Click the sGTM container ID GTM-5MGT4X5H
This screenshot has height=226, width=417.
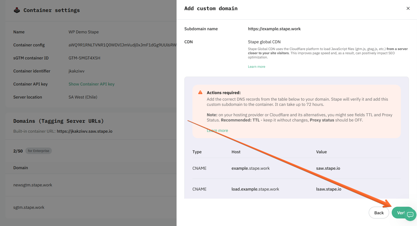84,58
